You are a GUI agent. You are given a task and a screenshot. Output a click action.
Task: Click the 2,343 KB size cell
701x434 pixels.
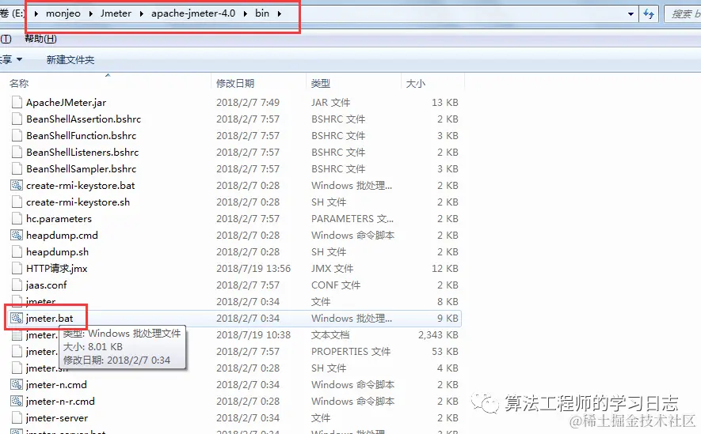point(438,335)
